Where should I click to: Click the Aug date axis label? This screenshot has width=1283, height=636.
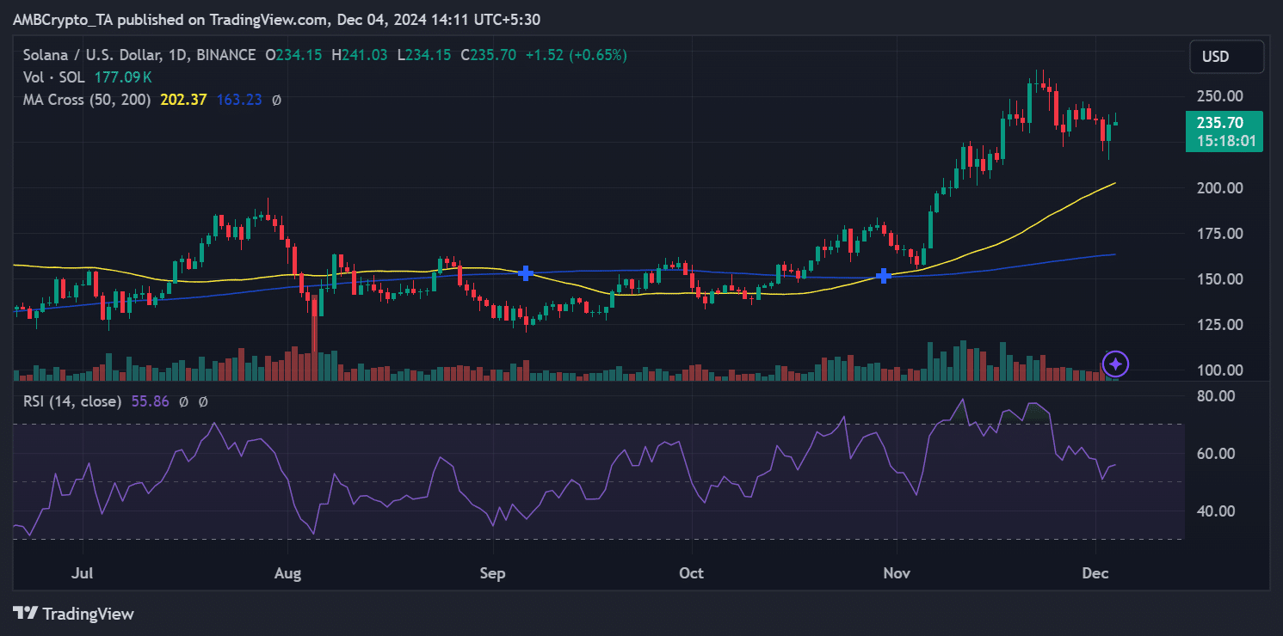[288, 572]
